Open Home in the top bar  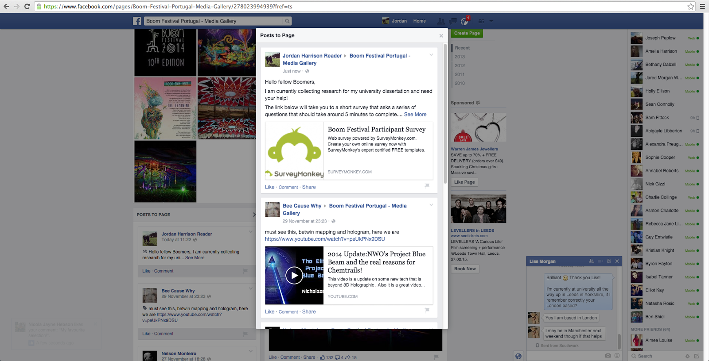(x=420, y=21)
